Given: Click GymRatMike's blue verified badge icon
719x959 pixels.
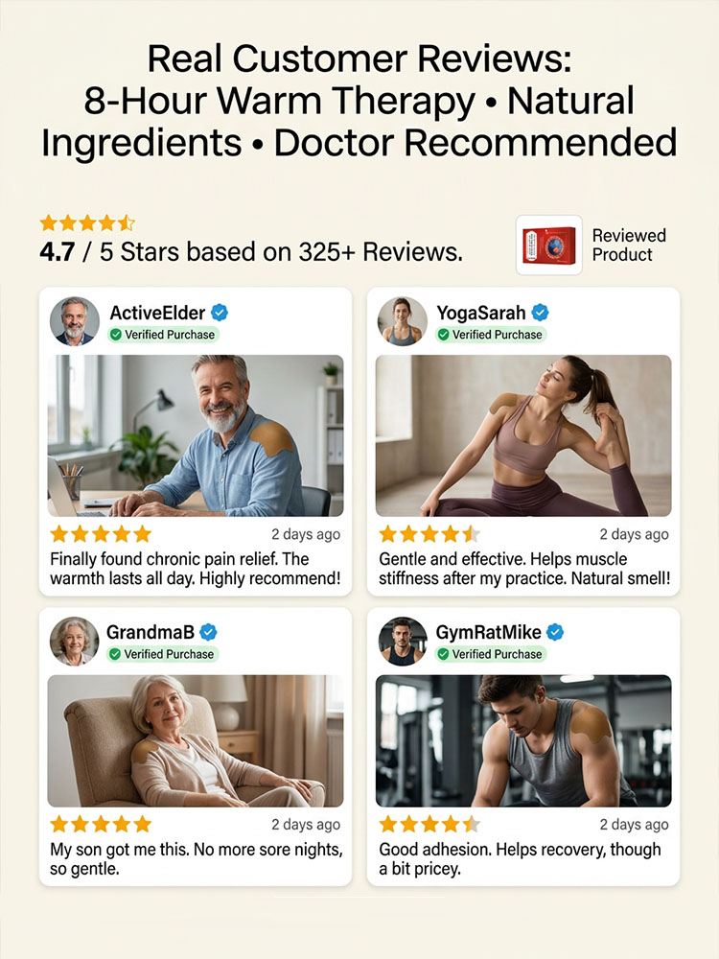Looking at the screenshot, I should tap(555, 632).
